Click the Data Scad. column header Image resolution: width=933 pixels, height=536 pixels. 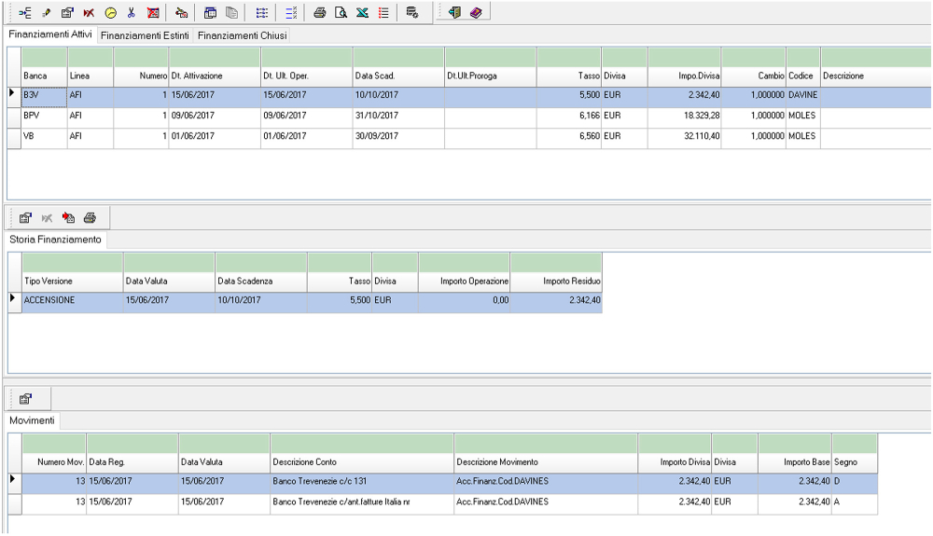pyautogui.click(x=375, y=76)
